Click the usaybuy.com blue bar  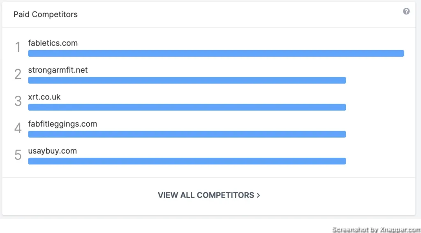click(x=187, y=161)
